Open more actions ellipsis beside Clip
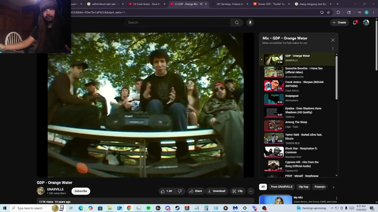The height and width of the screenshot is (212, 378). (251, 191)
